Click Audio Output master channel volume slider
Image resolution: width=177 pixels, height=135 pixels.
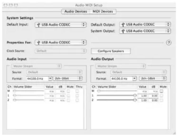tap(117, 91)
